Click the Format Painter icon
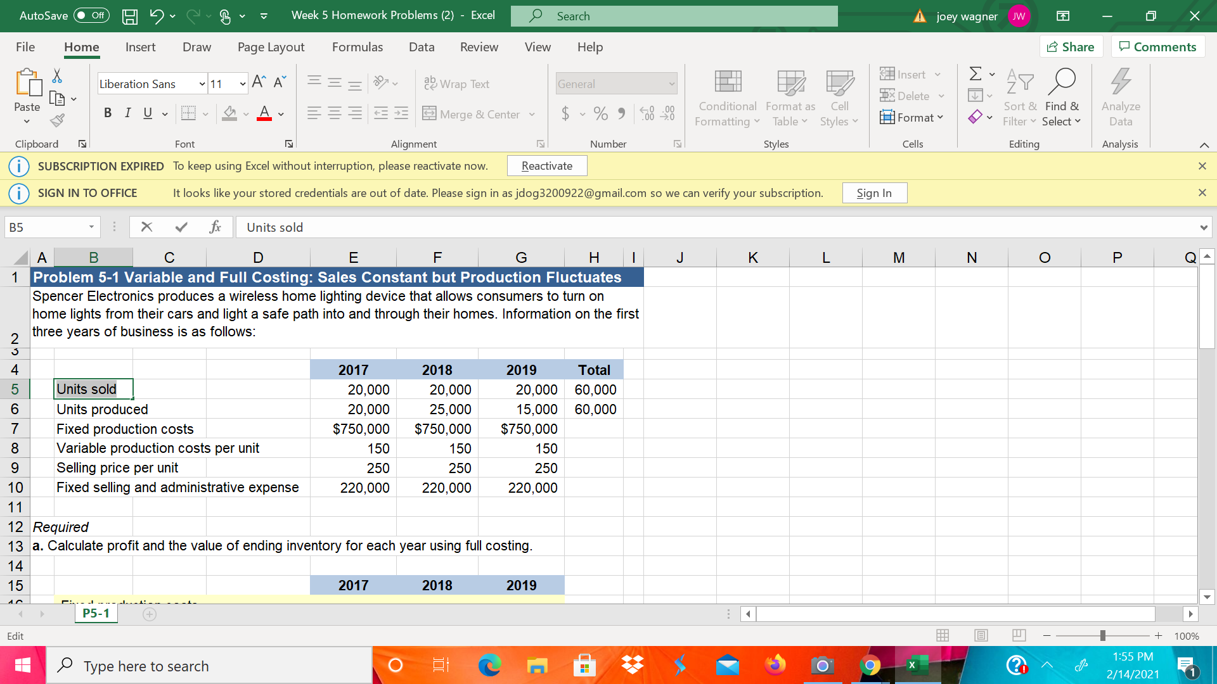Viewport: 1217px width, 684px height. point(56,120)
